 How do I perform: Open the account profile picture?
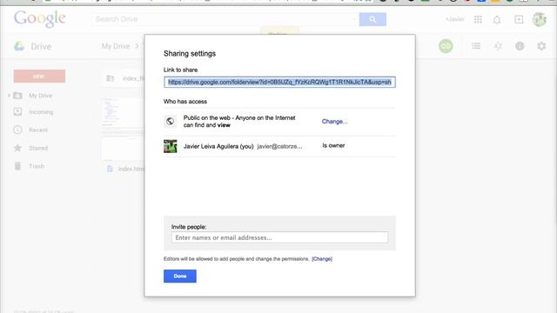coord(540,19)
